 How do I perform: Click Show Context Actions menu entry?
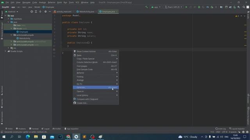pos(96,51)
